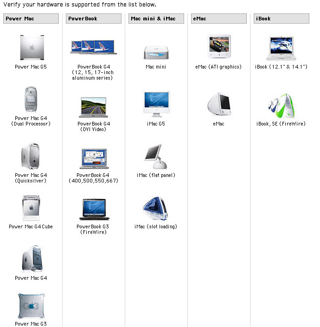Click the white iBook 12.1 & 14.1 image
Viewport: 320px width, 327px height.
(x=281, y=48)
